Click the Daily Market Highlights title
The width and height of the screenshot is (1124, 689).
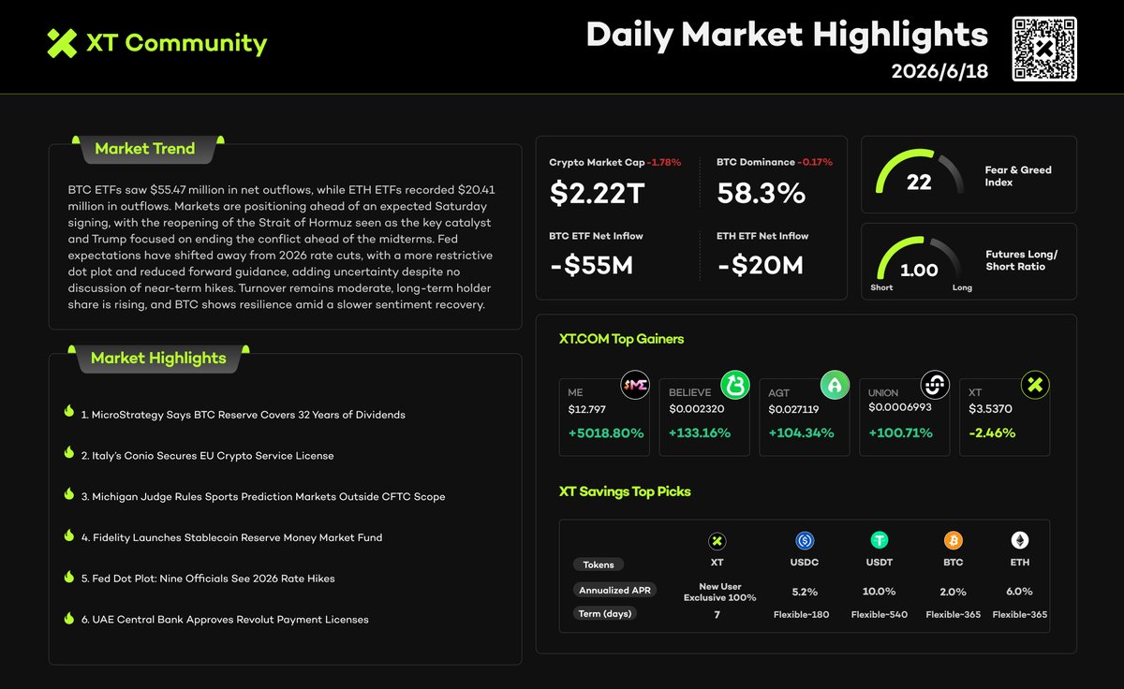787,35
